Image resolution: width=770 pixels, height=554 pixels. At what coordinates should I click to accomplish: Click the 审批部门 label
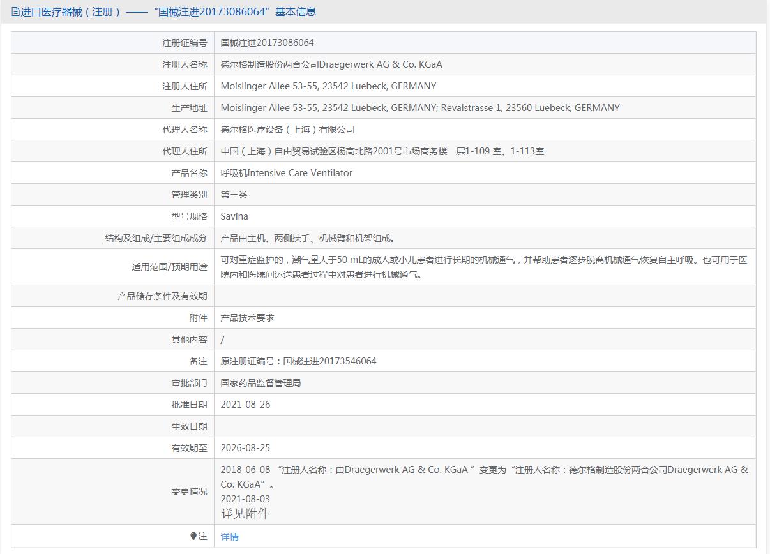pyautogui.click(x=189, y=383)
